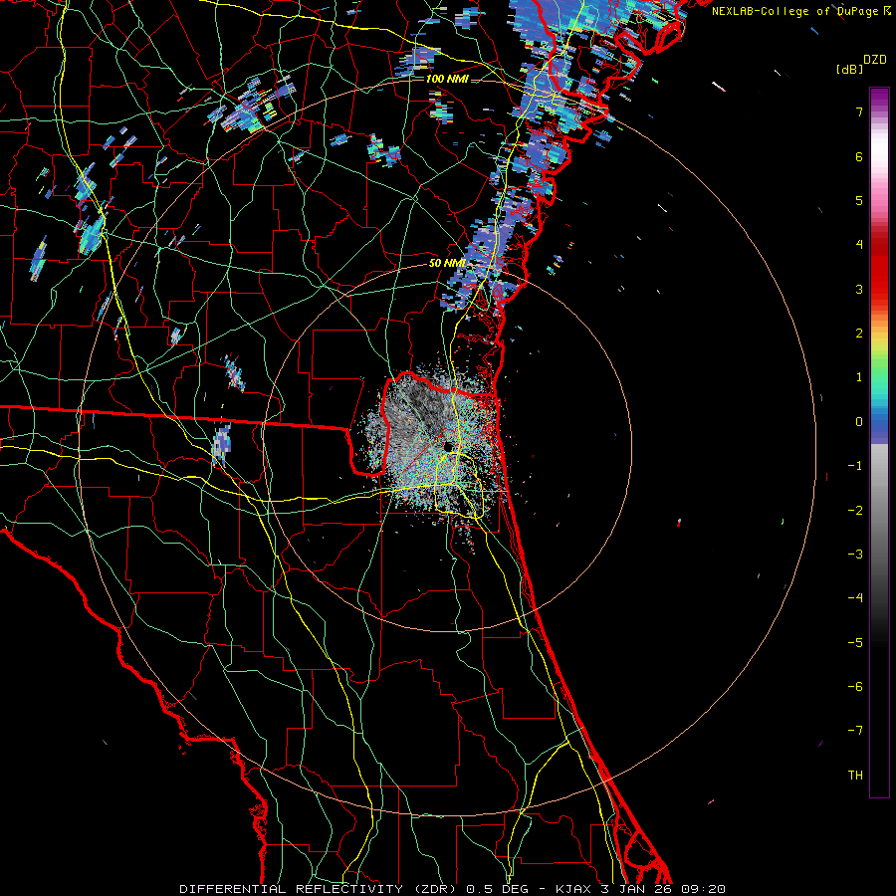The width and height of the screenshot is (896, 896).
Task: Click the 50 NMI range ring label
Action: pyautogui.click(x=447, y=263)
